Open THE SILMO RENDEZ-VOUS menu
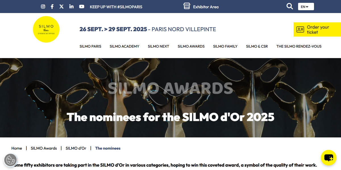This screenshot has height=170, width=341. tap(299, 46)
